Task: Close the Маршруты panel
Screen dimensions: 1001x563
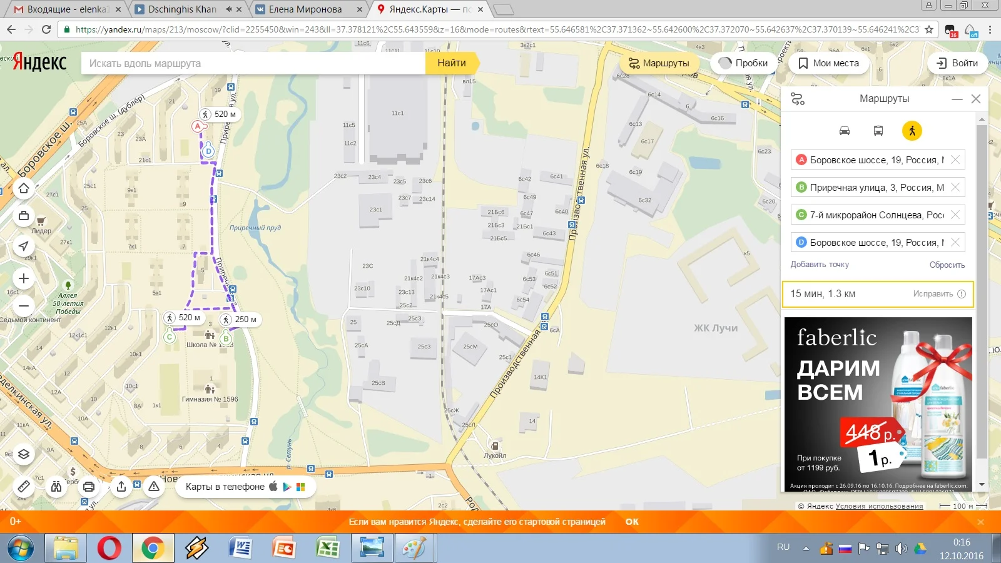Action: click(976, 99)
